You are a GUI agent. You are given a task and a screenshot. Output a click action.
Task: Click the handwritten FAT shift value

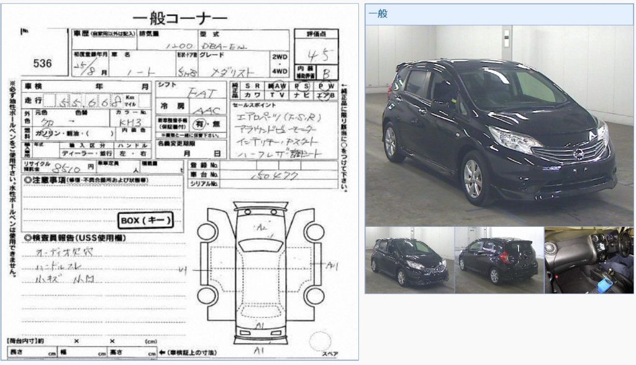tap(201, 94)
